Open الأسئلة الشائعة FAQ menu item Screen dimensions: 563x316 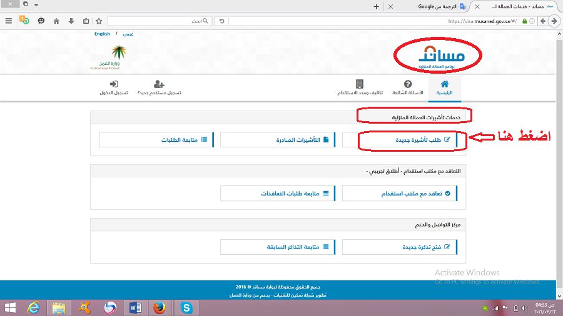407,88
